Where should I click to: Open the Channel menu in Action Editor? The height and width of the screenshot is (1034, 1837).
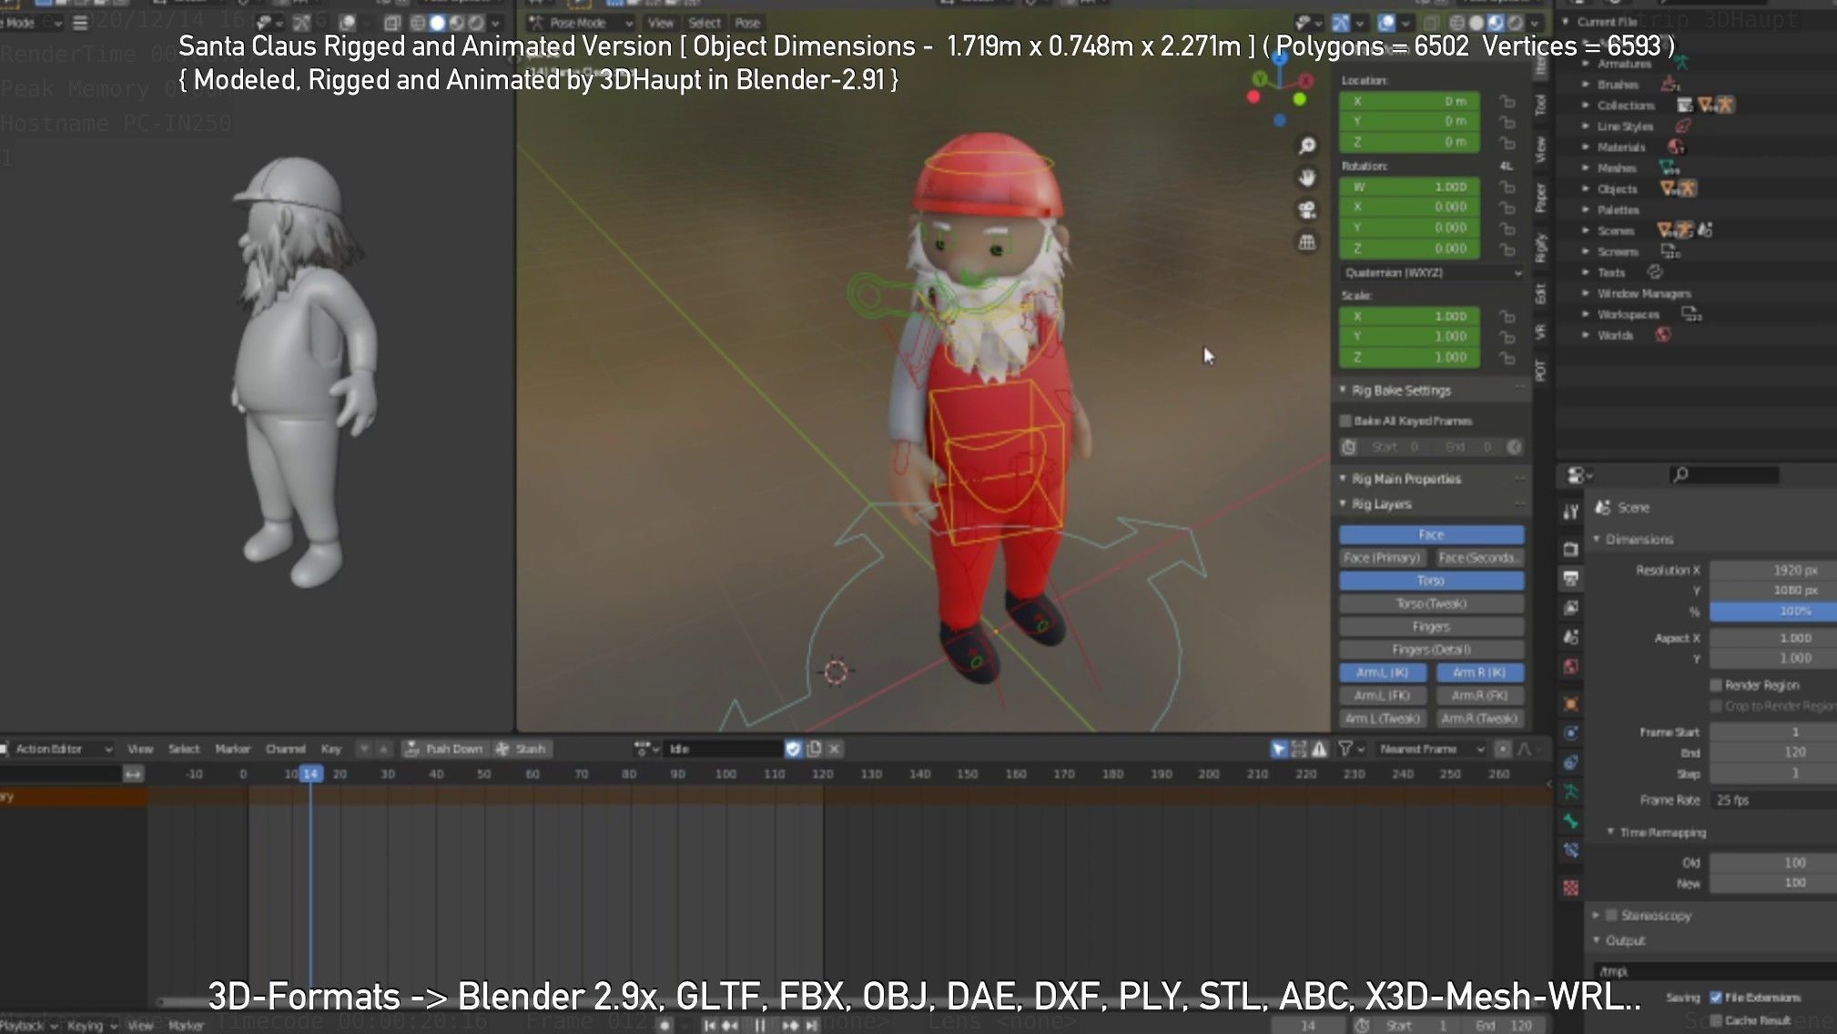click(285, 748)
